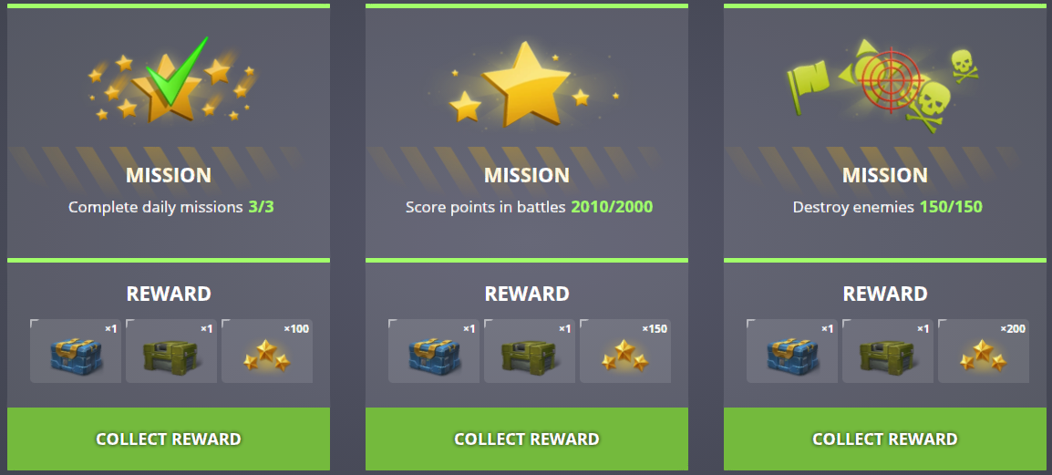Select the x100 stars reward
1052x475 pixels.
coord(267,351)
